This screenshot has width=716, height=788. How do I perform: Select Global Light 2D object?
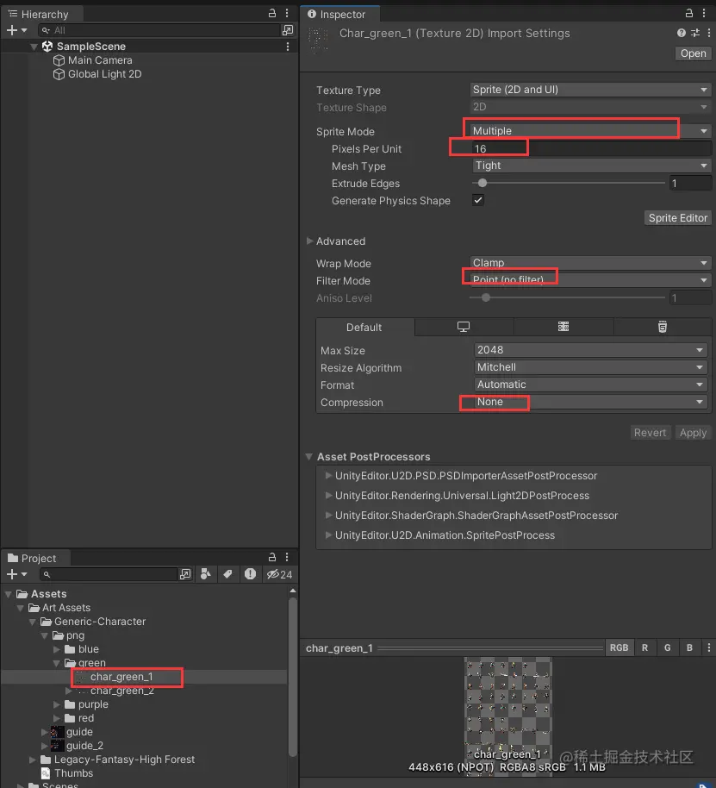coord(104,74)
